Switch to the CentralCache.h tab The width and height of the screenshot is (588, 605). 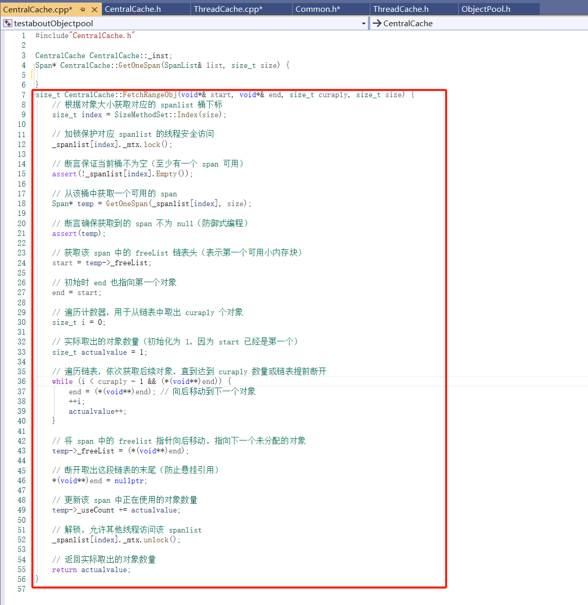pyautogui.click(x=133, y=9)
